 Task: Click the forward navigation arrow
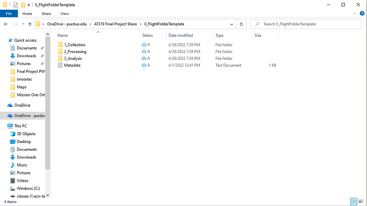tap(15, 24)
